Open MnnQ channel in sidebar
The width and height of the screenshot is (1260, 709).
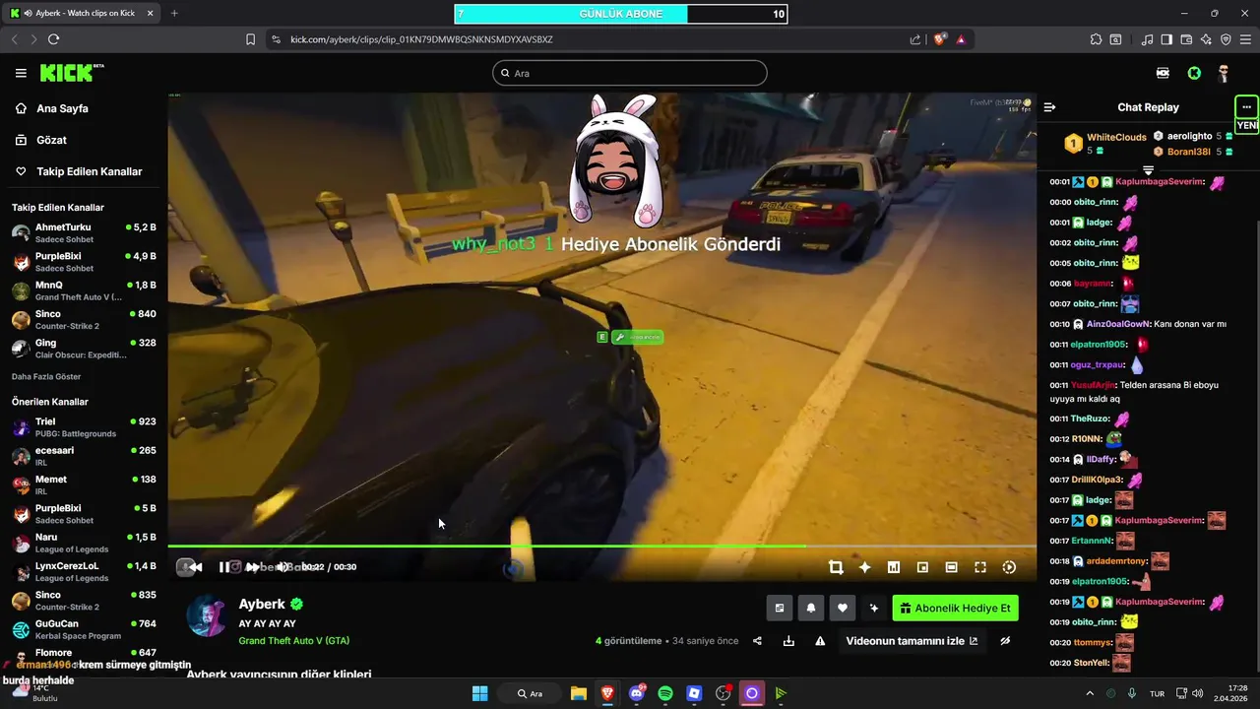(83, 290)
